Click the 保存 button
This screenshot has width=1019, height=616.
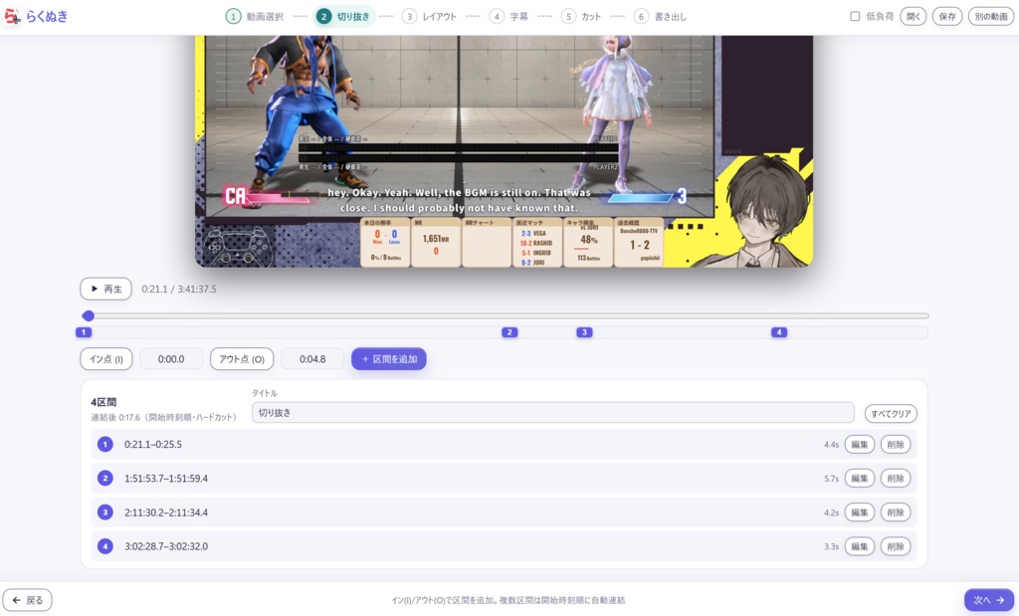tap(947, 16)
